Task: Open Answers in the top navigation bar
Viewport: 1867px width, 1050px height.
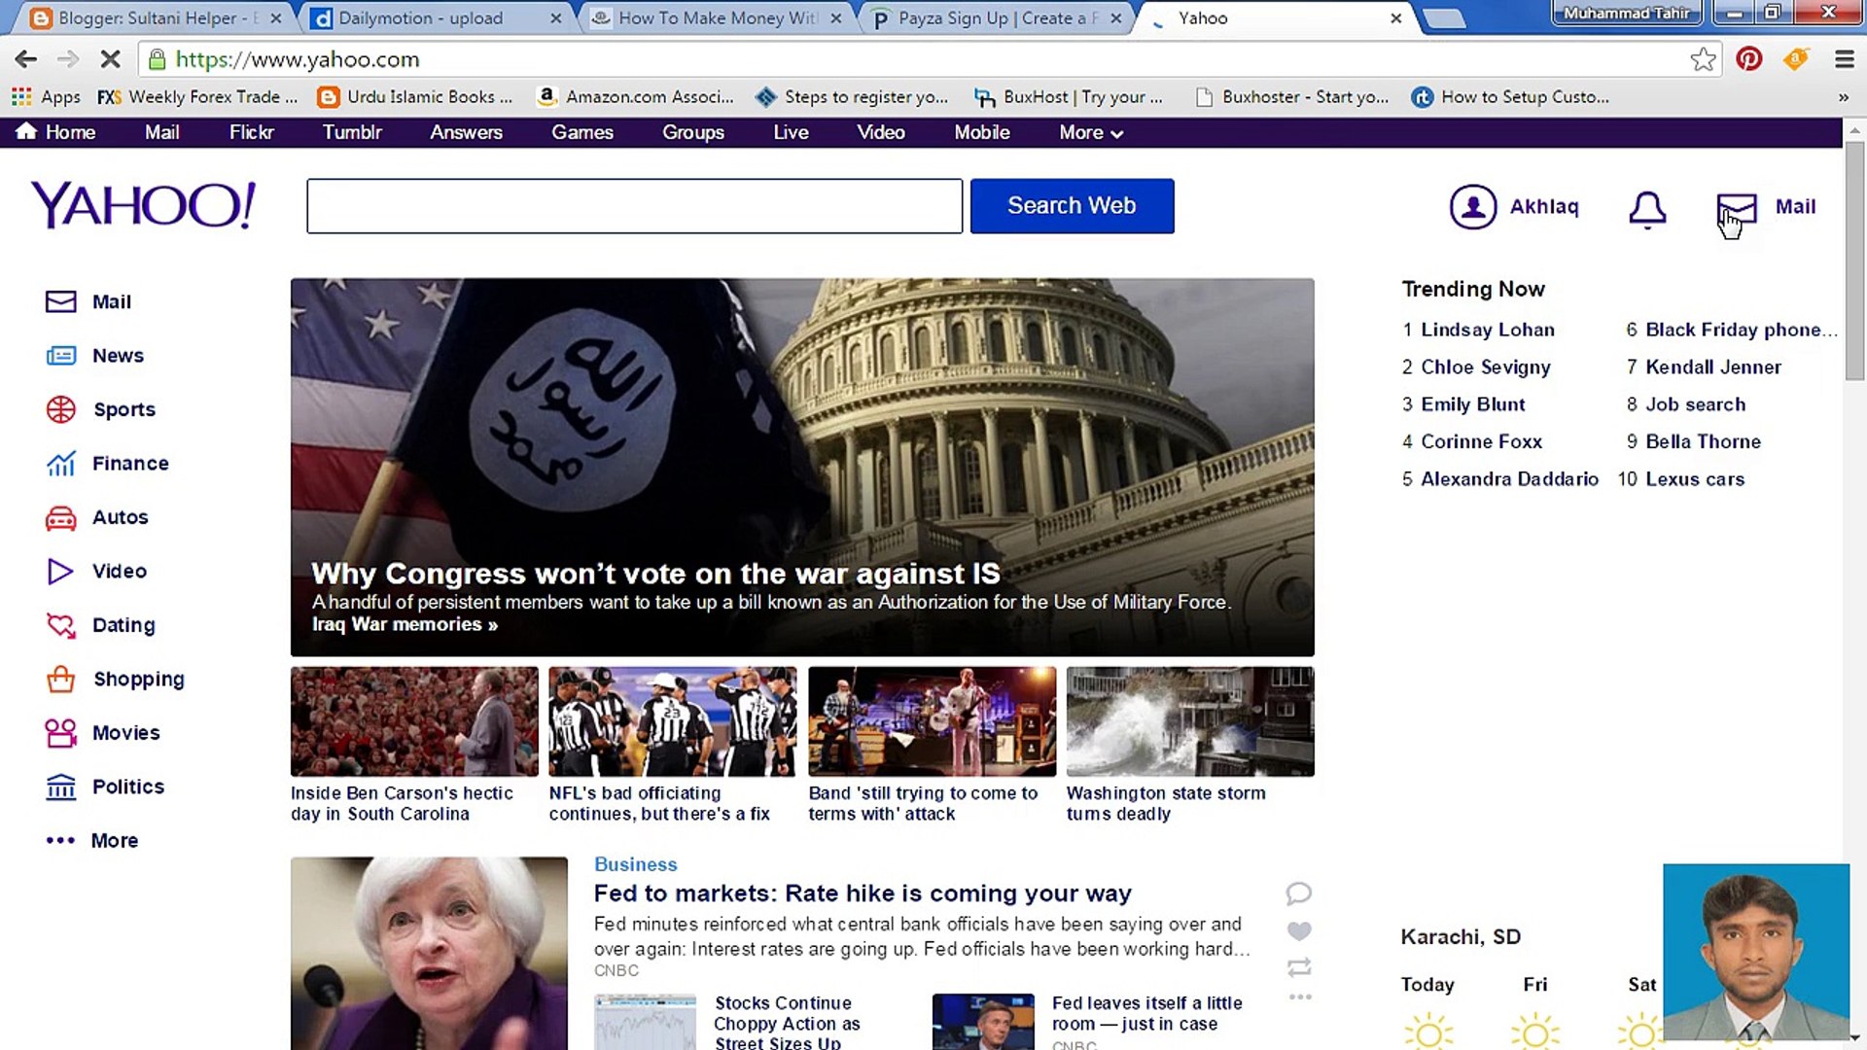Action: pos(466,132)
